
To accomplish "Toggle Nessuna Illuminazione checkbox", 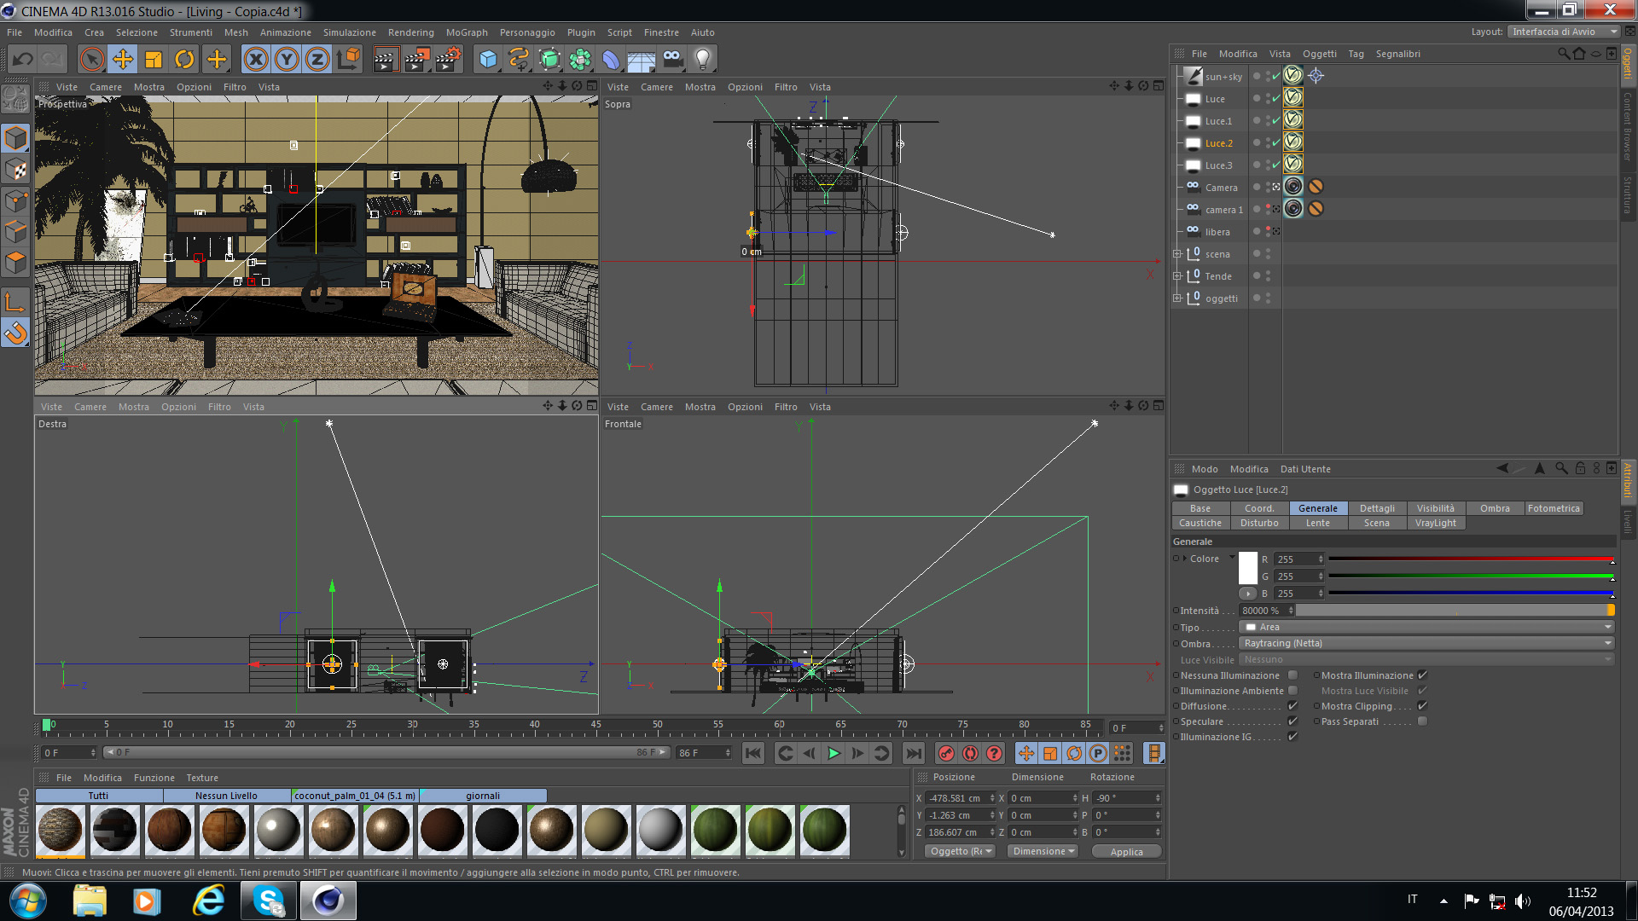I will (x=1292, y=675).
